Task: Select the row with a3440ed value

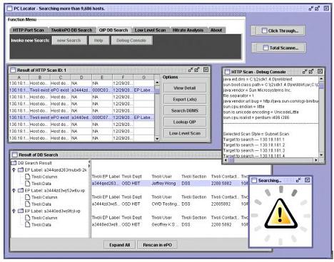Action: tap(81, 117)
